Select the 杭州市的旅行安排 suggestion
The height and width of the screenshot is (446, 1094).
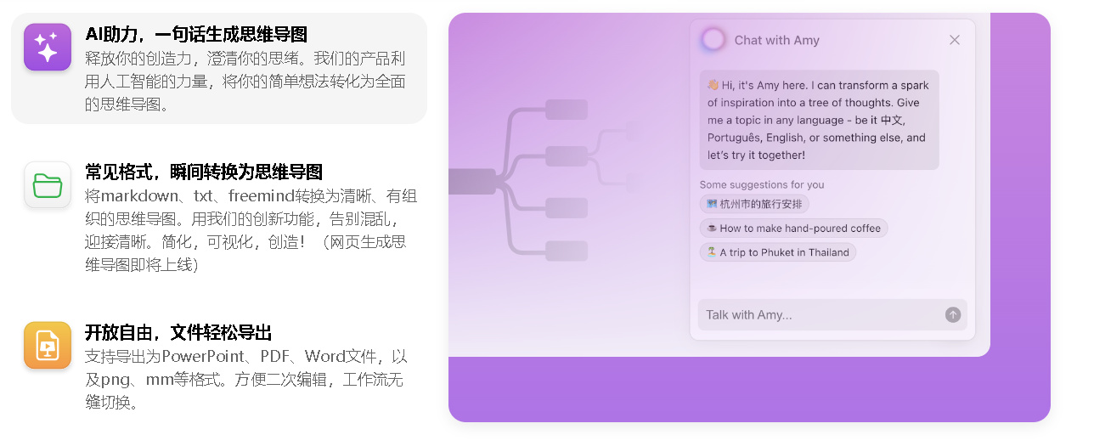click(754, 204)
